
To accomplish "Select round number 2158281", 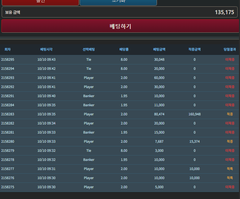I will 8,132.
